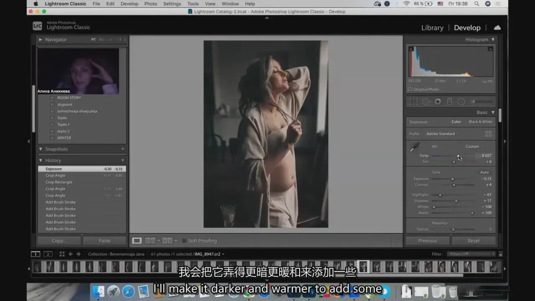
Task: Click the cloud sync icon
Action: 497,28
